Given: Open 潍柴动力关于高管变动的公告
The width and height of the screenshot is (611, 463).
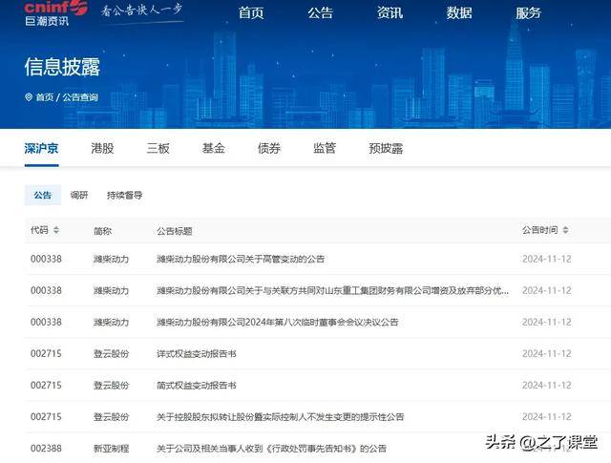Looking at the screenshot, I should point(241,259).
